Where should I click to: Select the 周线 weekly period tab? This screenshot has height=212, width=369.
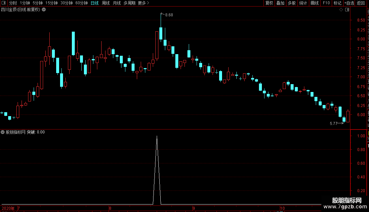pos(106,3)
